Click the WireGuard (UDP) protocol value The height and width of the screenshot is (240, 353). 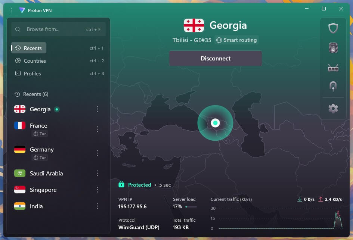pos(139,227)
